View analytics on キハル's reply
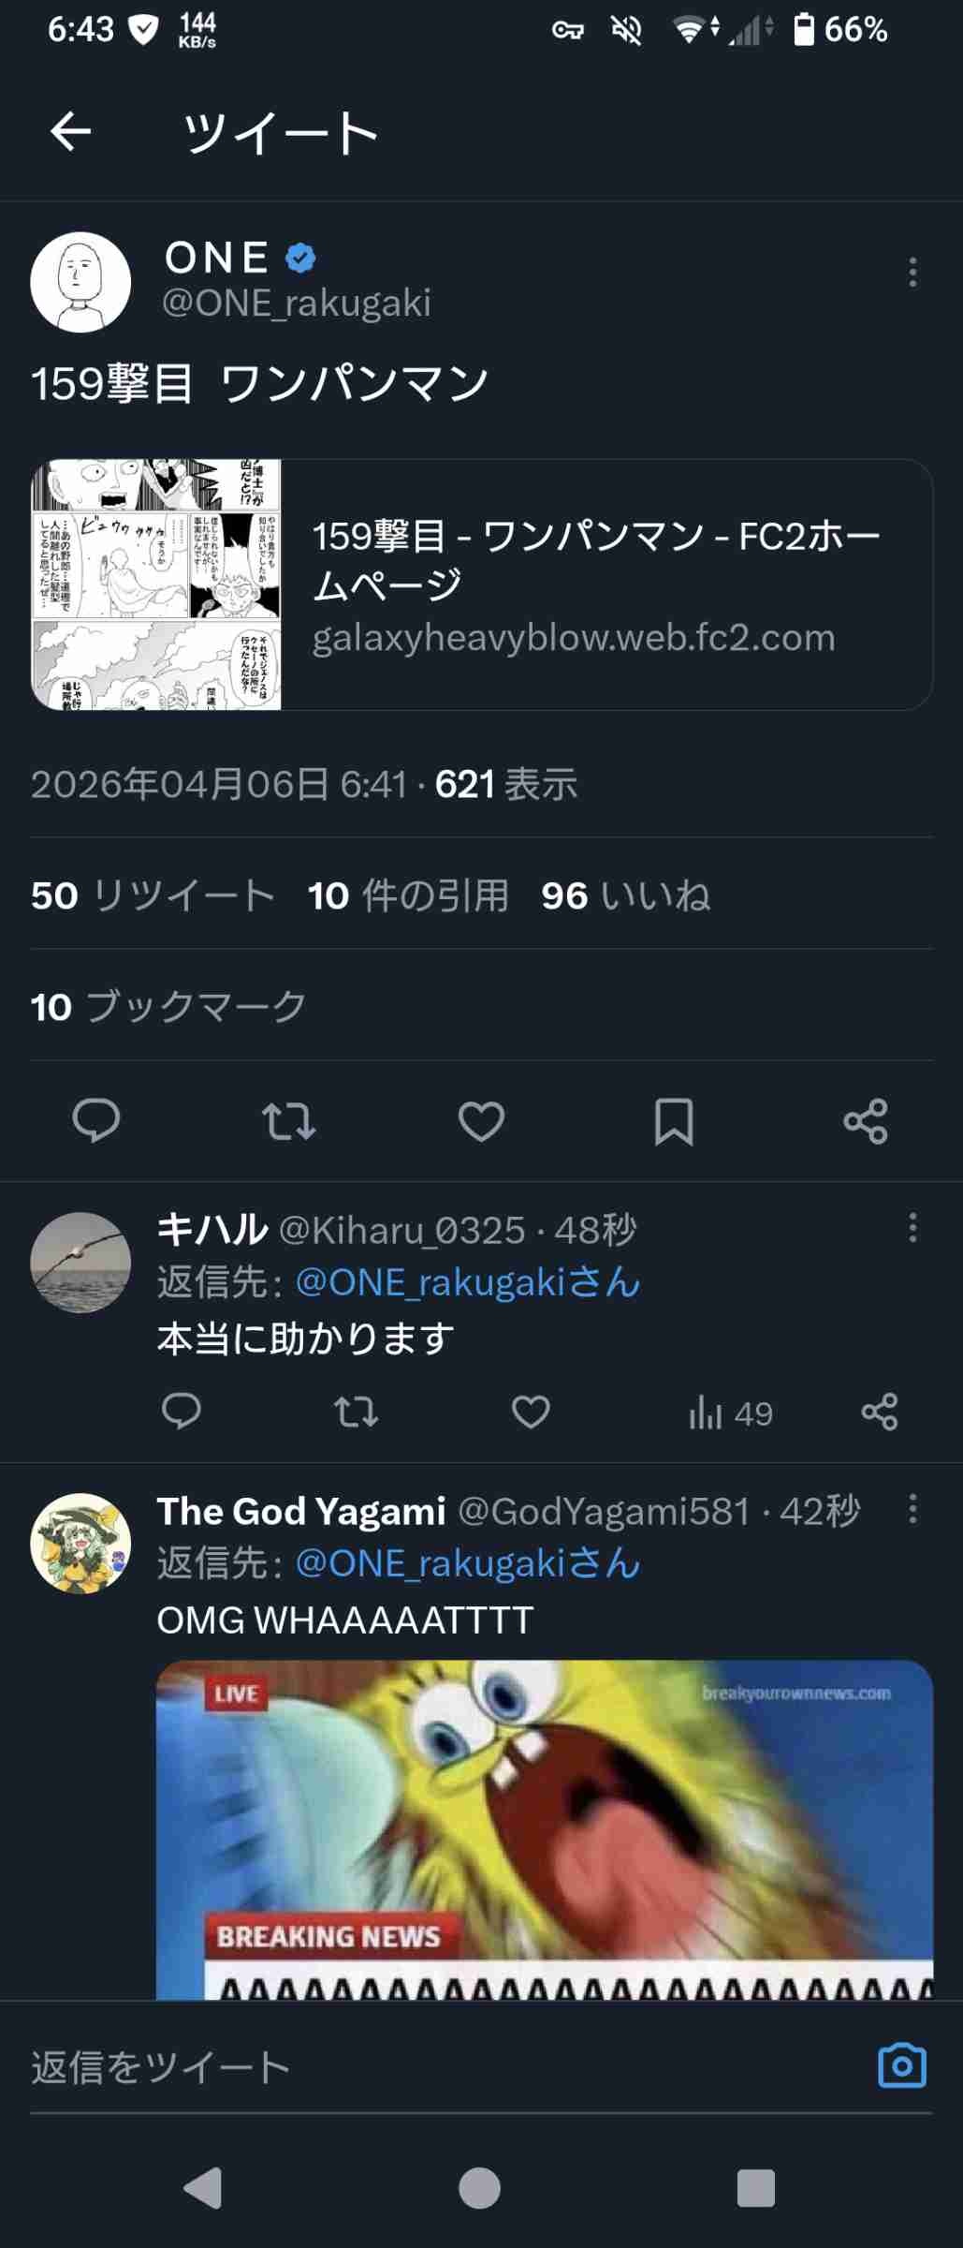963x2248 pixels. click(x=730, y=1412)
